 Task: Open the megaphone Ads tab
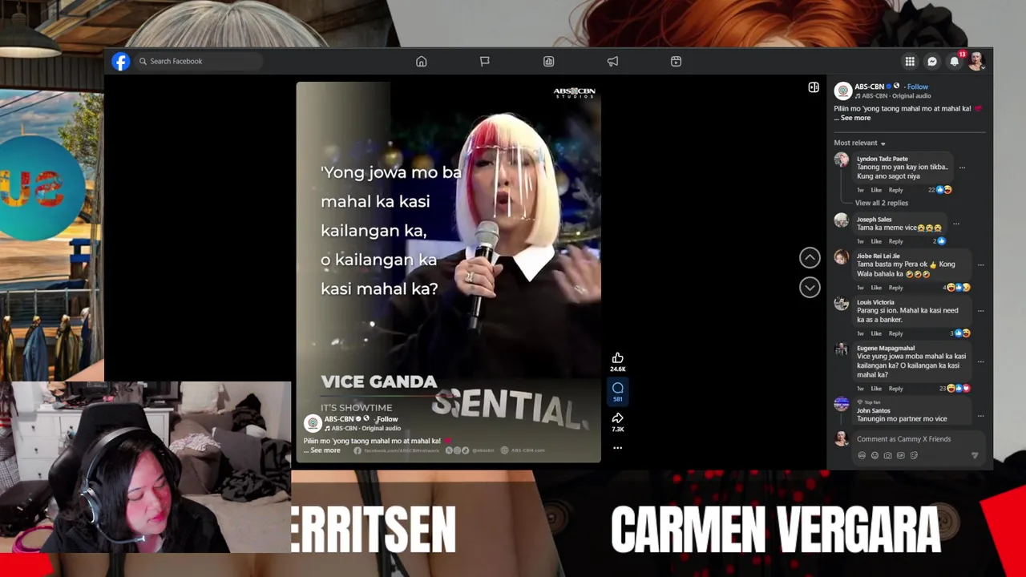point(612,61)
